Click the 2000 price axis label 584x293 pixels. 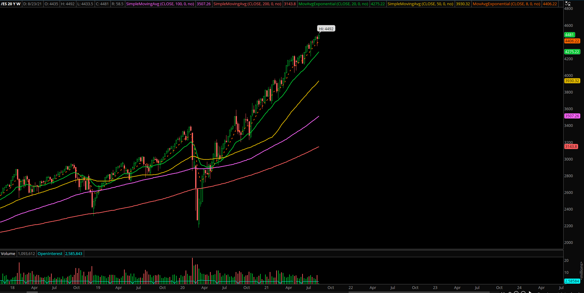(x=569, y=243)
